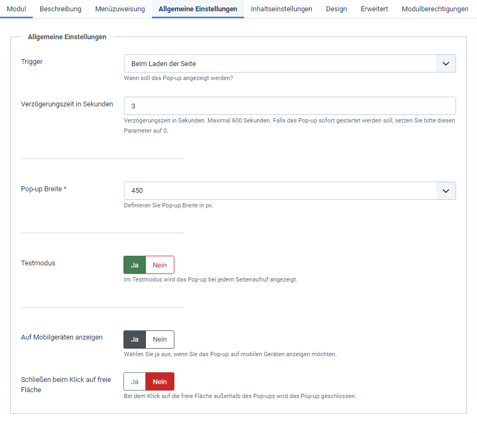This screenshot has height=433, width=477.
Task: Open the Trigger dropdown chevron
Action: tap(446, 63)
